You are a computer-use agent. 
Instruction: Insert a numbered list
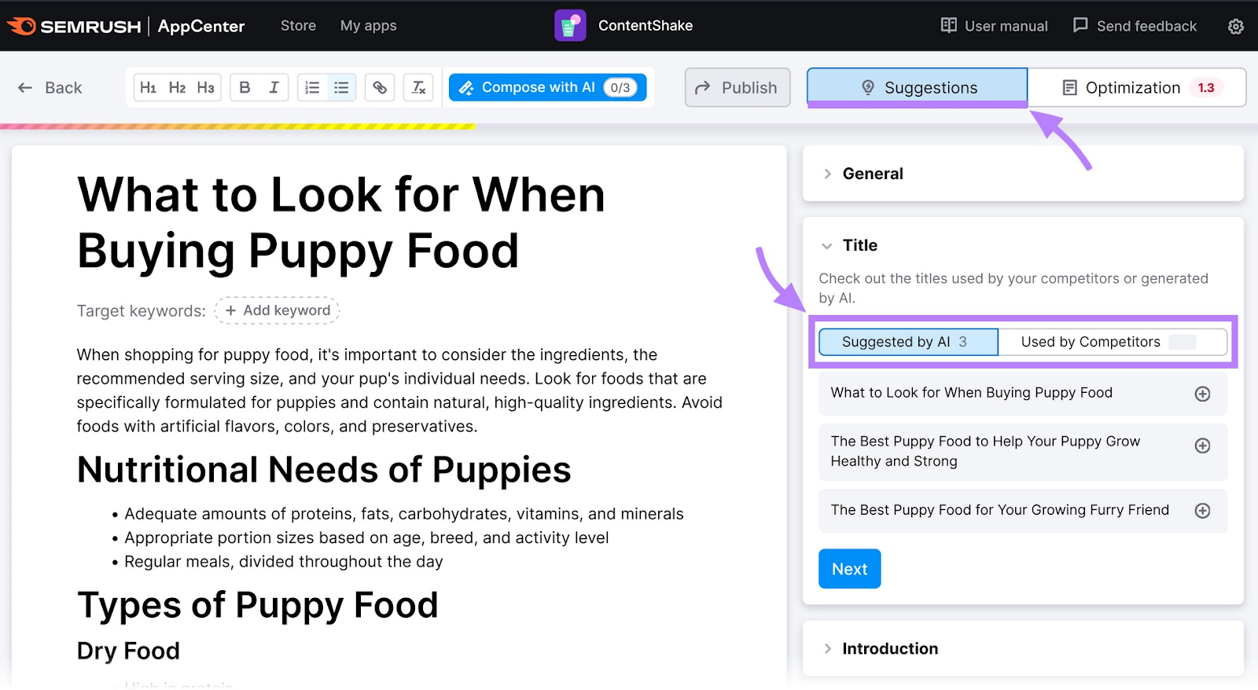pos(312,87)
